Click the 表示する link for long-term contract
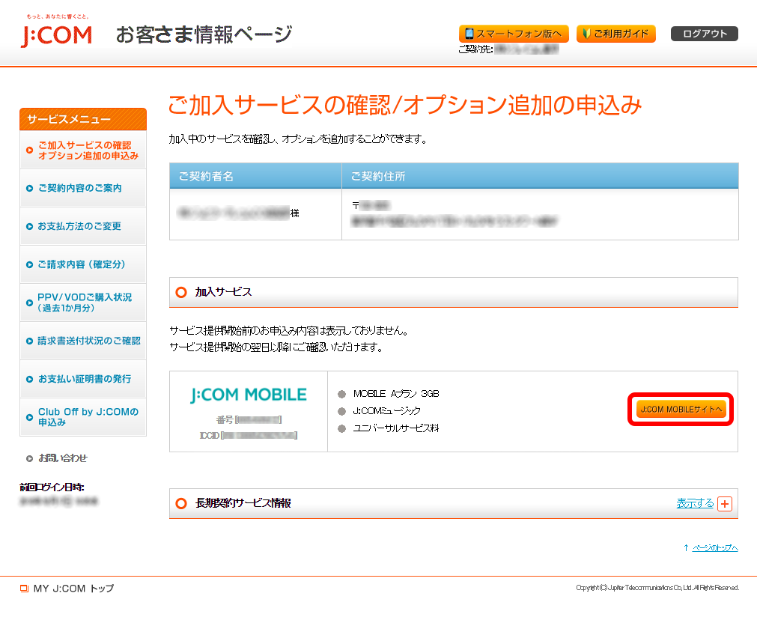Viewport: 757px width, 629px height. (x=695, y=503)
